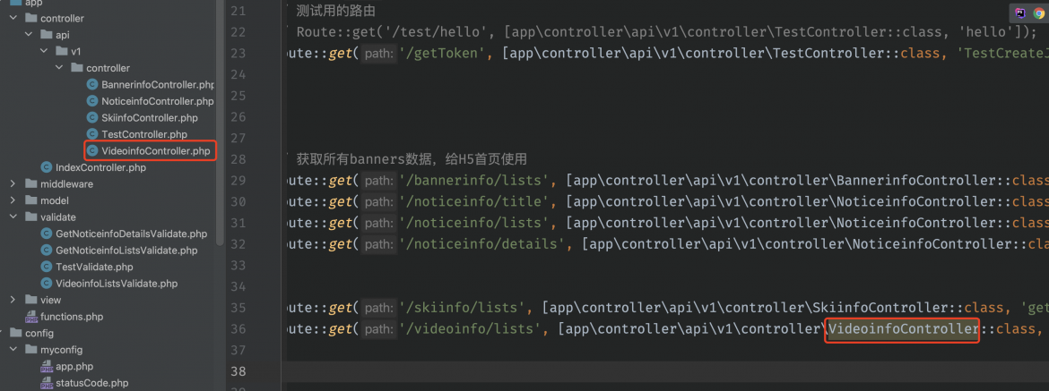The width and height of the screenshot is (1049, 391).
Task: Click highlighted VideoinfoController class reference in code
Action: (x=902, y=329)
